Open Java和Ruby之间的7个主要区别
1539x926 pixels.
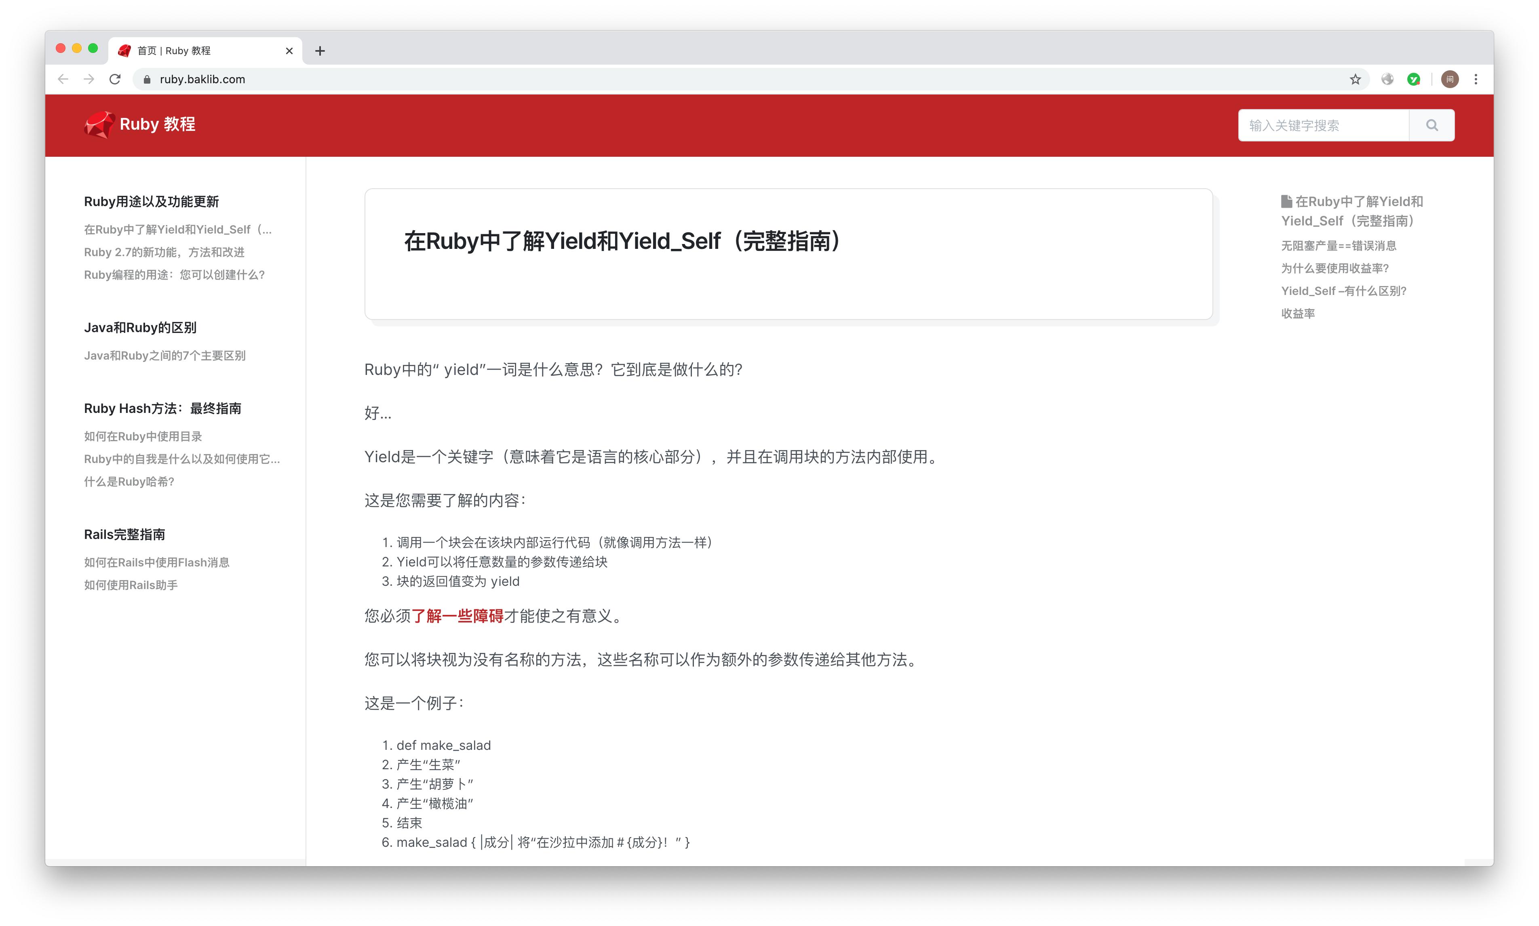pos(165,356)
